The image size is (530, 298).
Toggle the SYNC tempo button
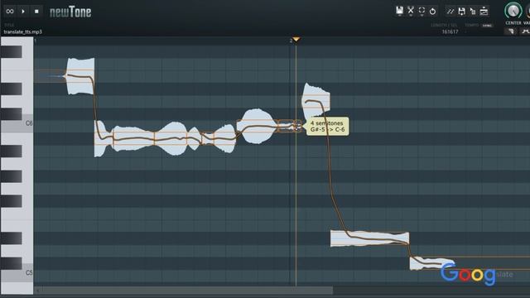click(x=487, y=26)
